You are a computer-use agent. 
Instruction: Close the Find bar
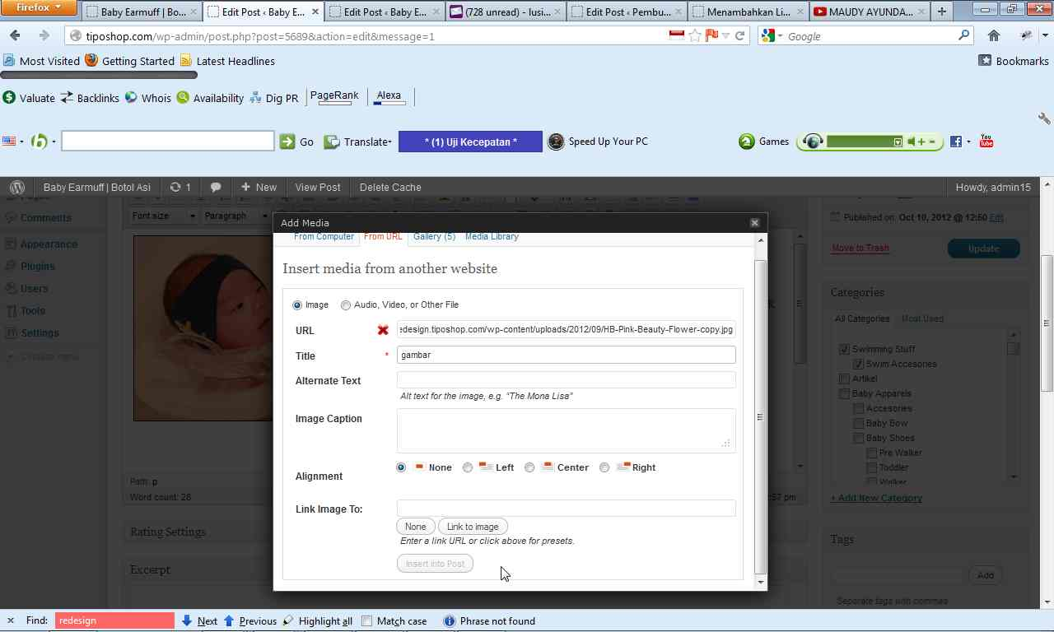10,620
